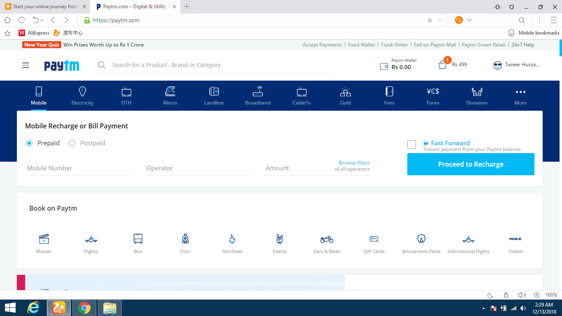
Task: Open AliExpress bookmark
Action: 34,33
